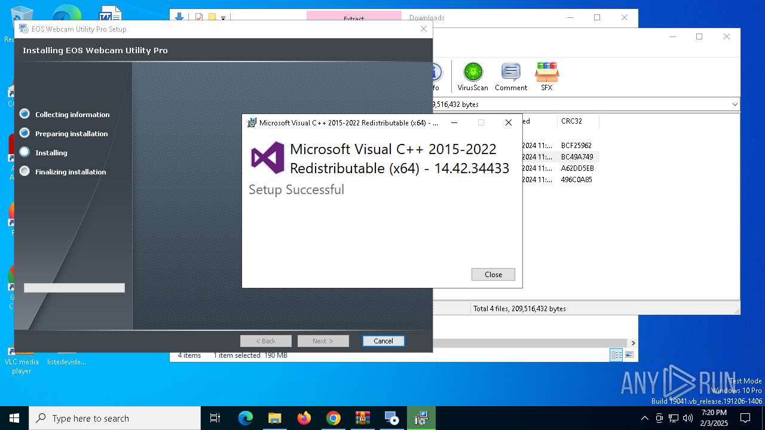This screenshot has height=430, width=765.
Task: Show hidden system tray icons
Action: pyautogui.click(x=644, y=418)
